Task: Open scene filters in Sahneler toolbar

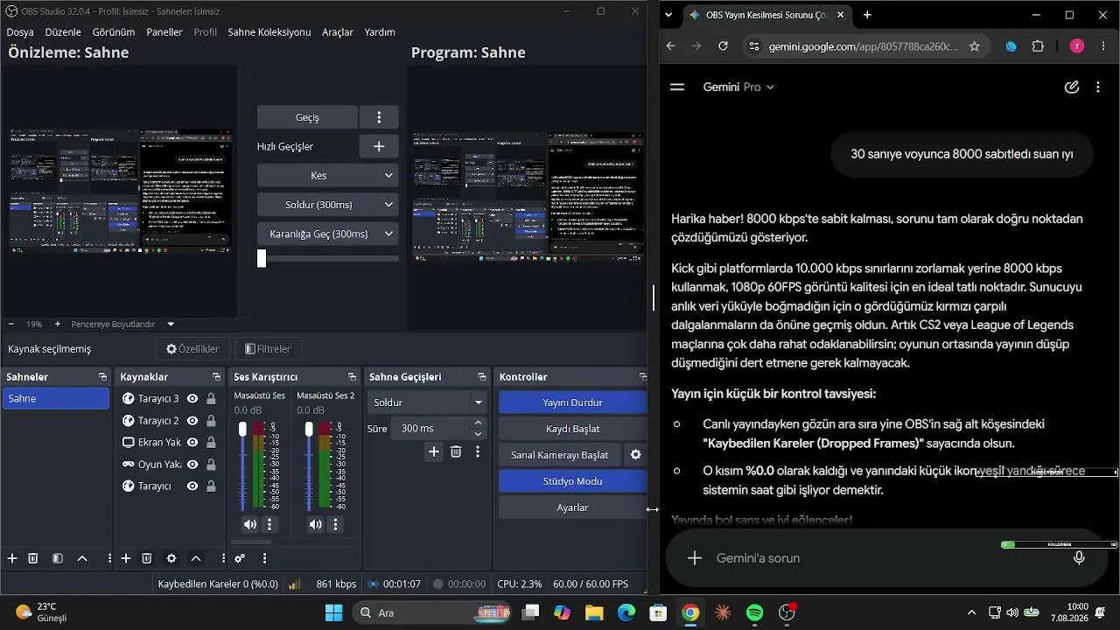Action: coord(58,558)
